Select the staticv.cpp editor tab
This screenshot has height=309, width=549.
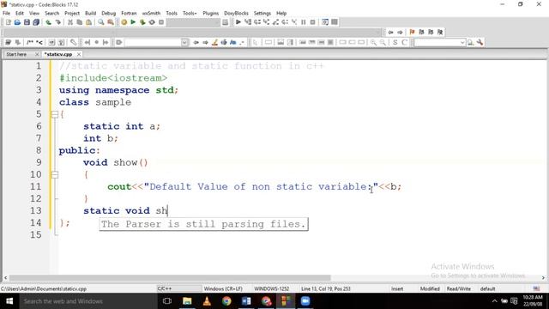[58, 54]
